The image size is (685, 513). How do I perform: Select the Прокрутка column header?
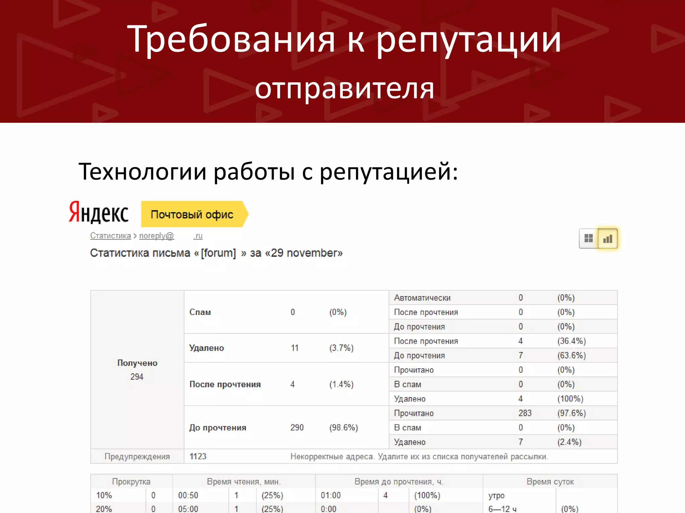[131, 482]
